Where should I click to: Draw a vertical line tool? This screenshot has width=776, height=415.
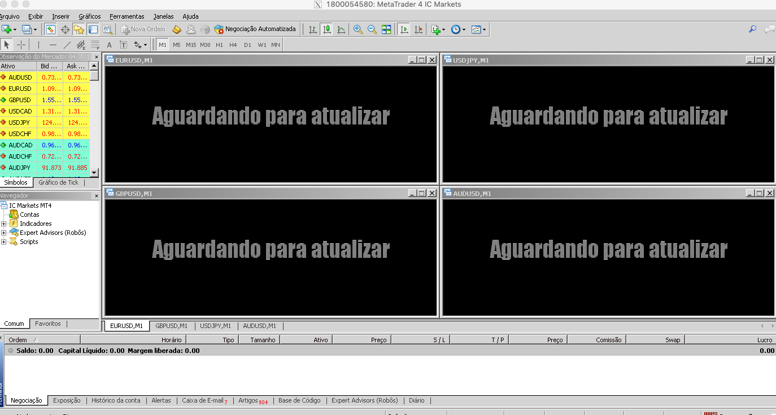[38, 45]
